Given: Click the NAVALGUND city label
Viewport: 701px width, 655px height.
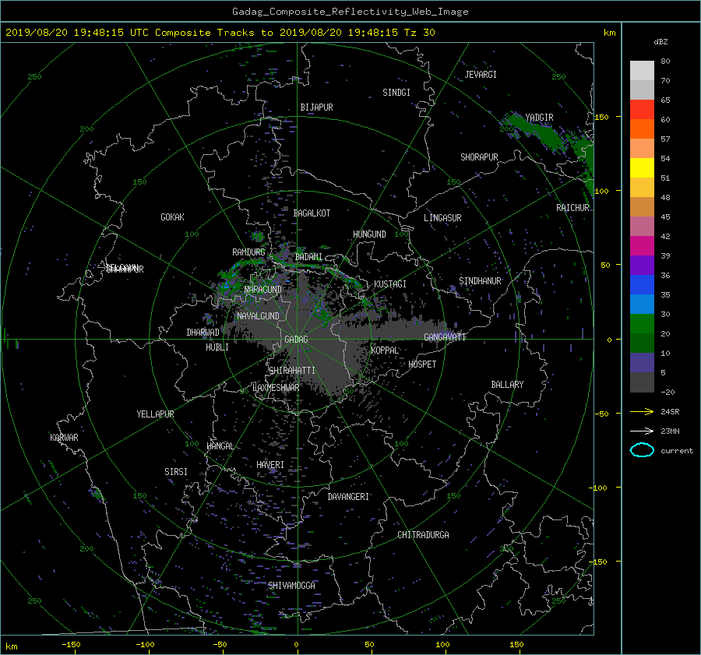Looking at the screenshot, I should pos(258,316).
